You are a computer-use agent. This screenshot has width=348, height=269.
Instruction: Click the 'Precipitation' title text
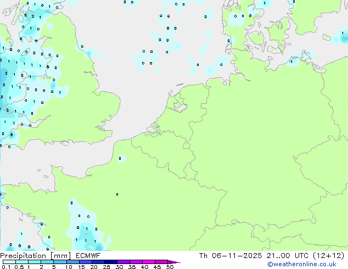[23, 256]
